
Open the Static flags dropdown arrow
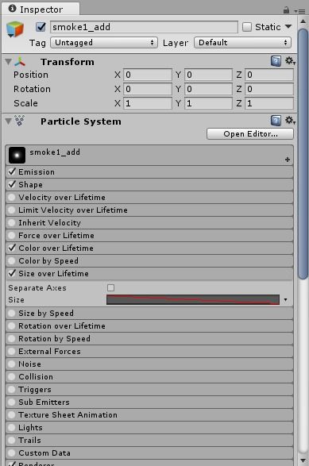tap(288, 26)
